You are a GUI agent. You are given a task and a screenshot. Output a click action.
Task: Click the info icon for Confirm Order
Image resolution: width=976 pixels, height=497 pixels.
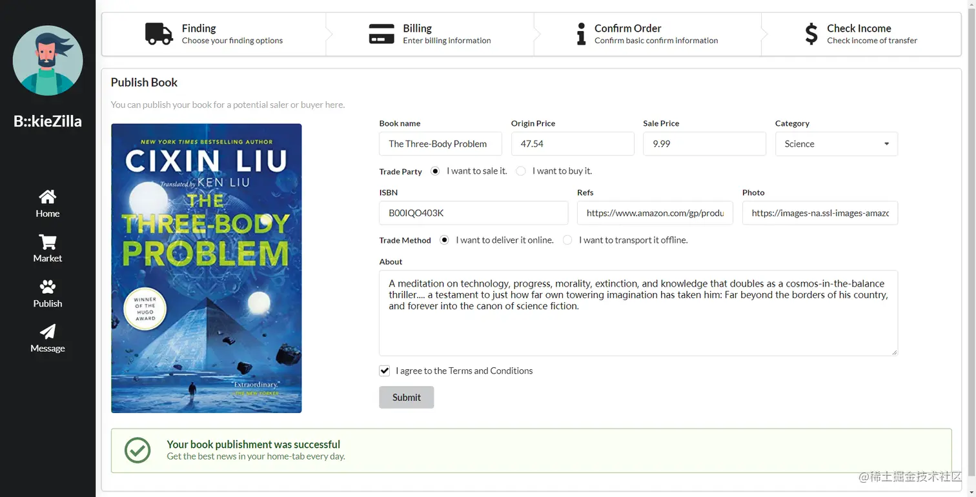581,34
